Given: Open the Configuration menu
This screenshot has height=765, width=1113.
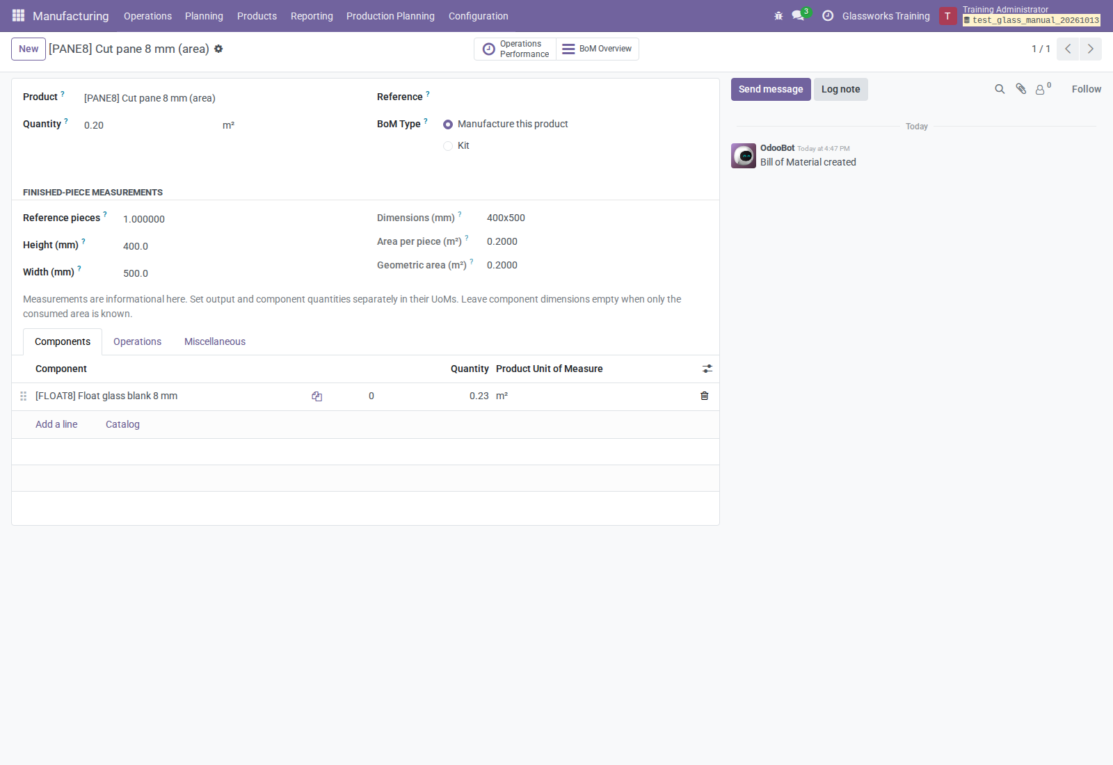Looking at the screenshot, I should (478, 15).
